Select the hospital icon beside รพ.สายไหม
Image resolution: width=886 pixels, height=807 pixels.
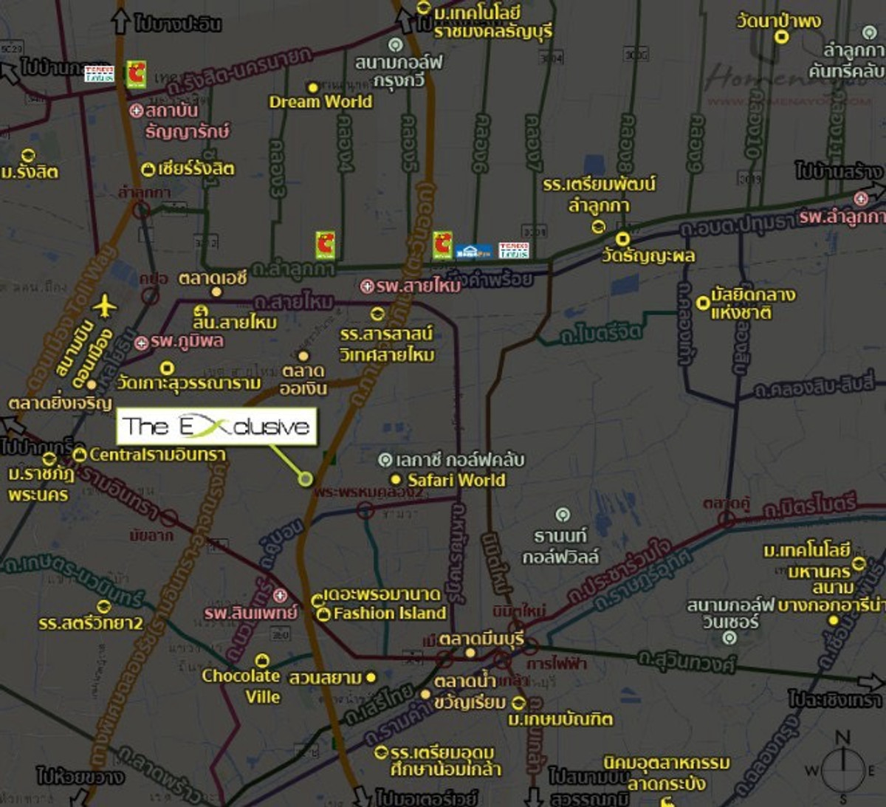coord(367,286)
